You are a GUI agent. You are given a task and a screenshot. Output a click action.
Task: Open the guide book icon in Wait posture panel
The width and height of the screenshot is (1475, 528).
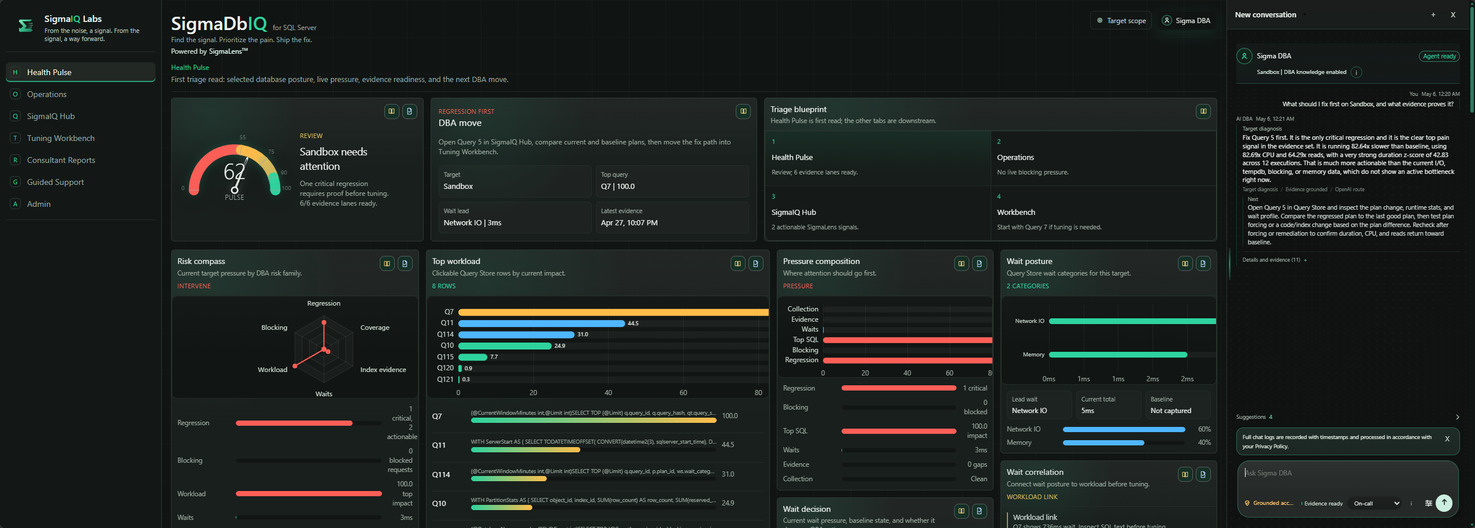pos(1185,264)
